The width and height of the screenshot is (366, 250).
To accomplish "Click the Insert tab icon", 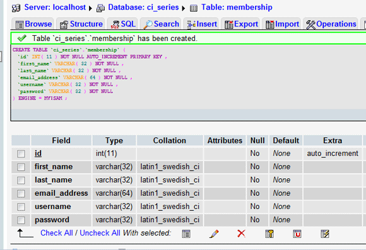I will (191, 25).
